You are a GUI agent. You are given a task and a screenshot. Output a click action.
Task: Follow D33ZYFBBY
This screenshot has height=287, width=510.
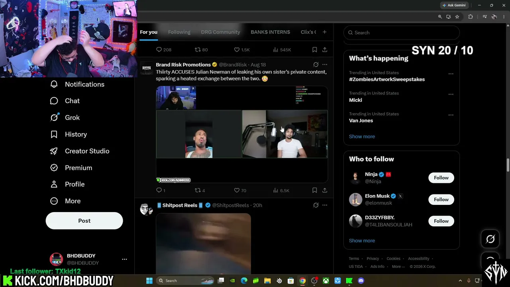(441, 221)
